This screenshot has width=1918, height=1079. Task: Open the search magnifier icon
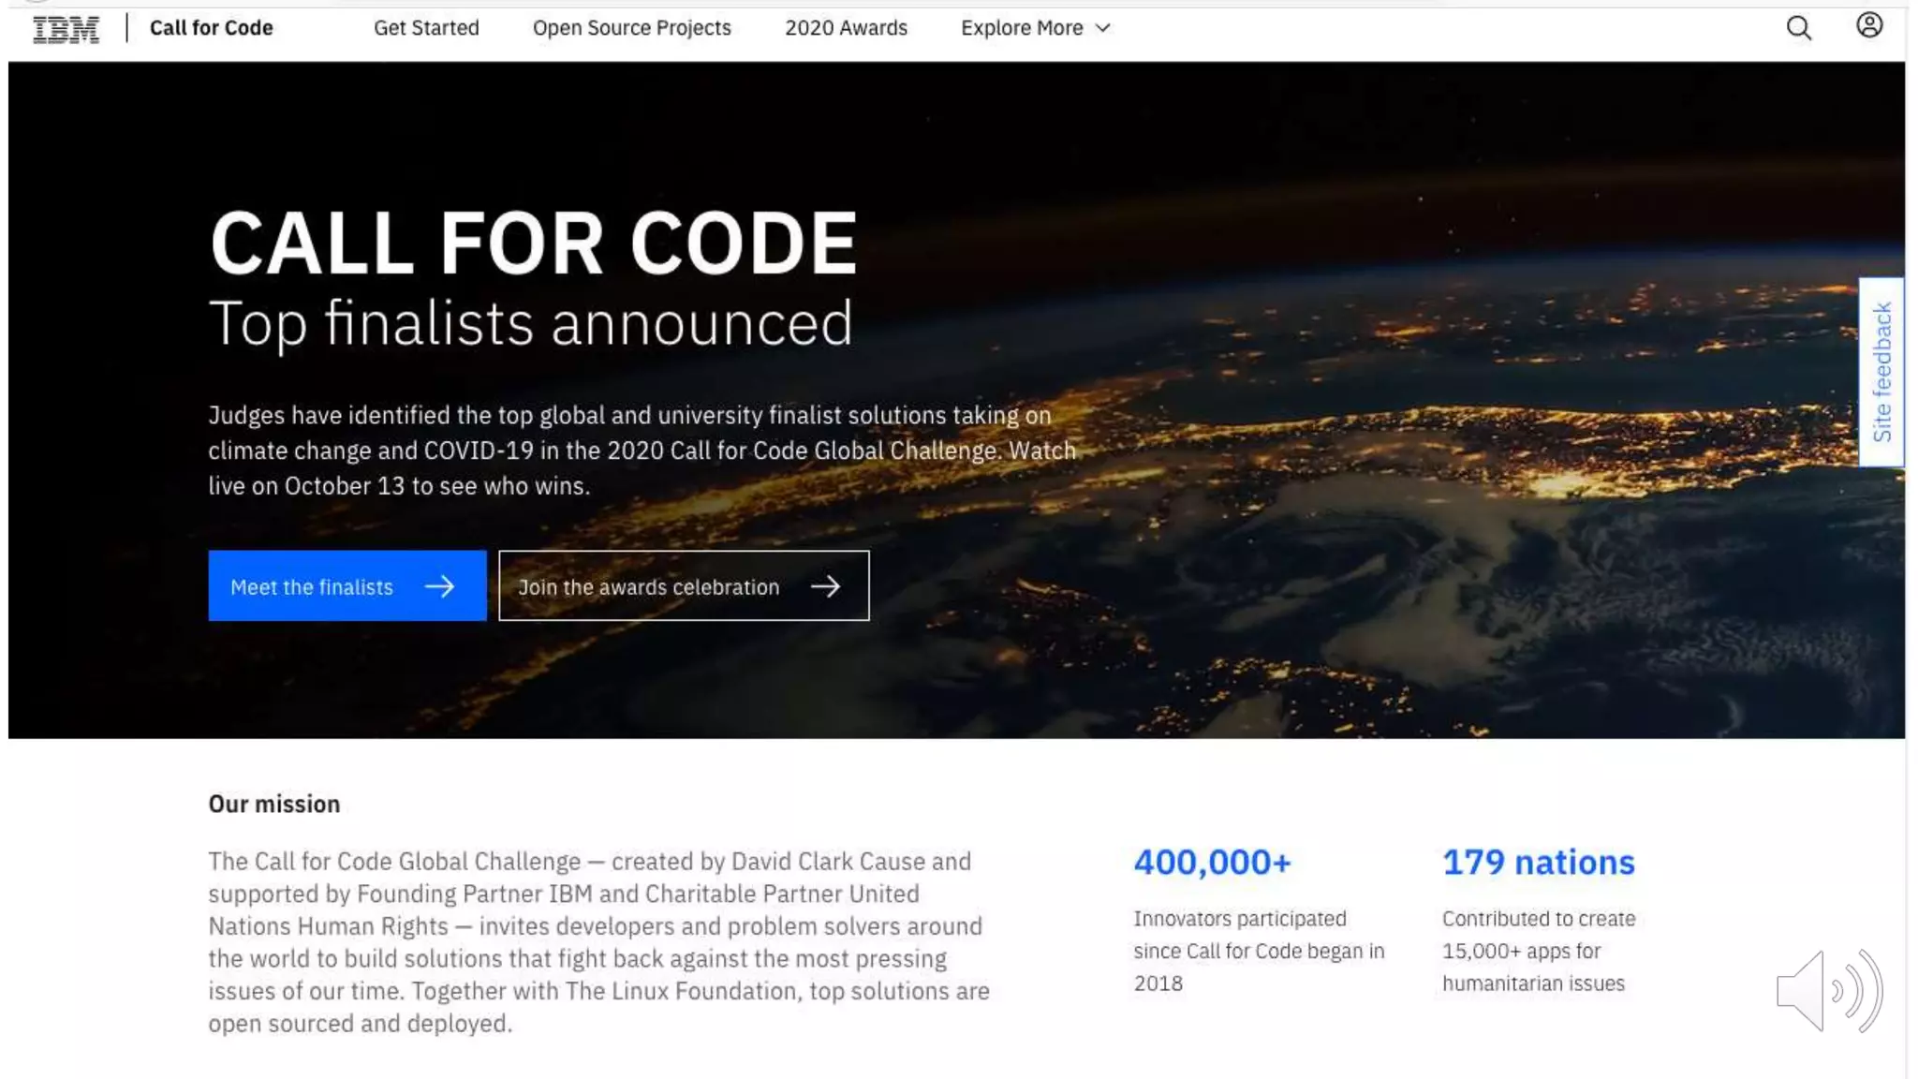(x=1798, y=28)
